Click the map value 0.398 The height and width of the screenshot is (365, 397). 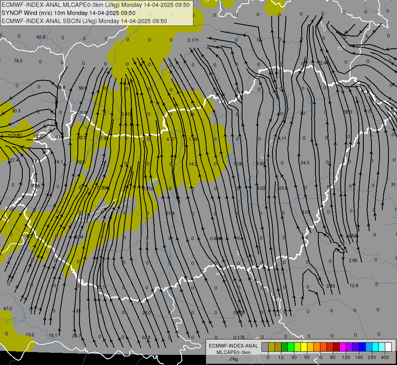[x=103, y=188]
